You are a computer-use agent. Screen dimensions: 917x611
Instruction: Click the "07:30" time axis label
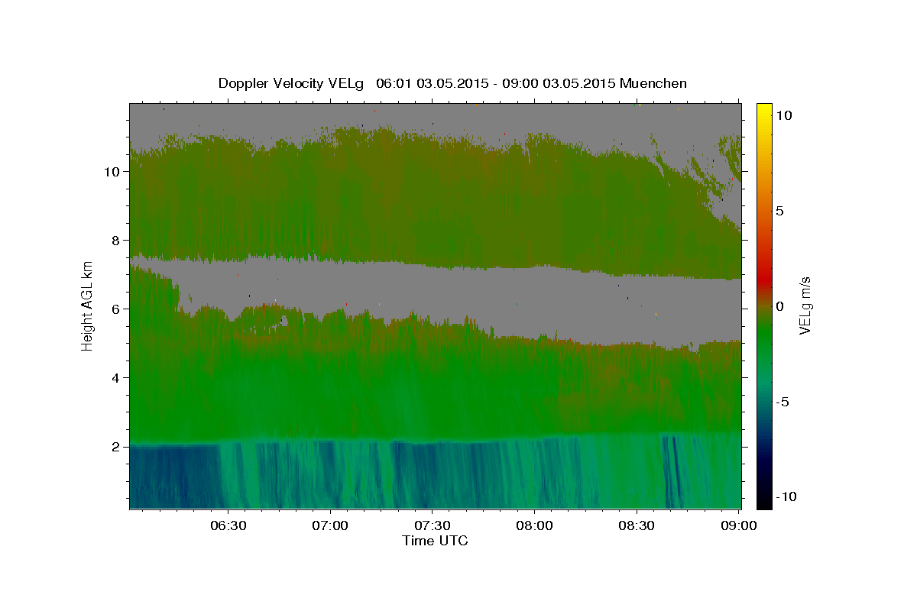pos(433,526)
